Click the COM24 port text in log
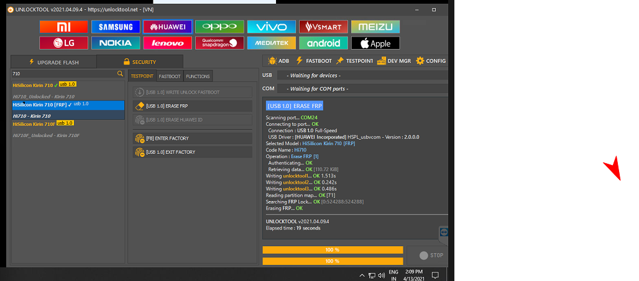 [309, 117]
